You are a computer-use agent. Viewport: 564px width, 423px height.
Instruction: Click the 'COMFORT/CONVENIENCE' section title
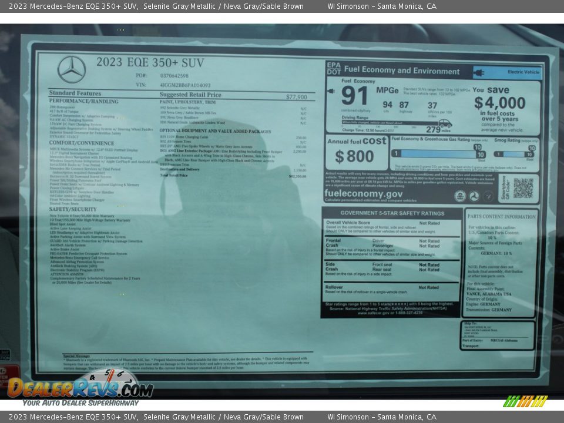click(82, 143)
